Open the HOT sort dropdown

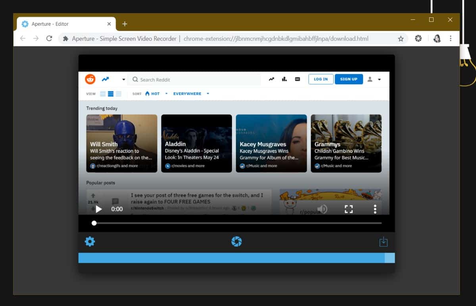pyautogui.click(x=156, y=94)
